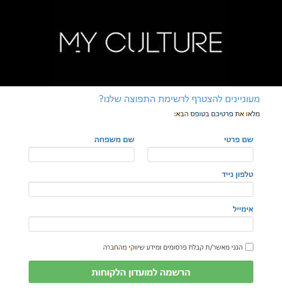Click the אימייל label

pyautogui.click(x=243, y=209)
